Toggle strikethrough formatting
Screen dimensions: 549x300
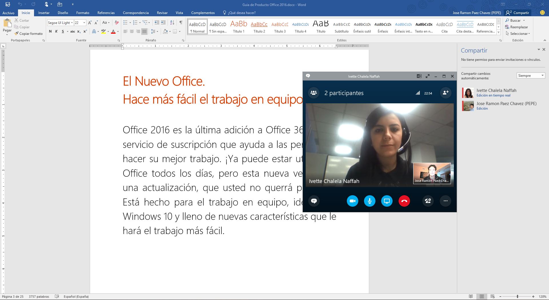click(x=73, y=31)
